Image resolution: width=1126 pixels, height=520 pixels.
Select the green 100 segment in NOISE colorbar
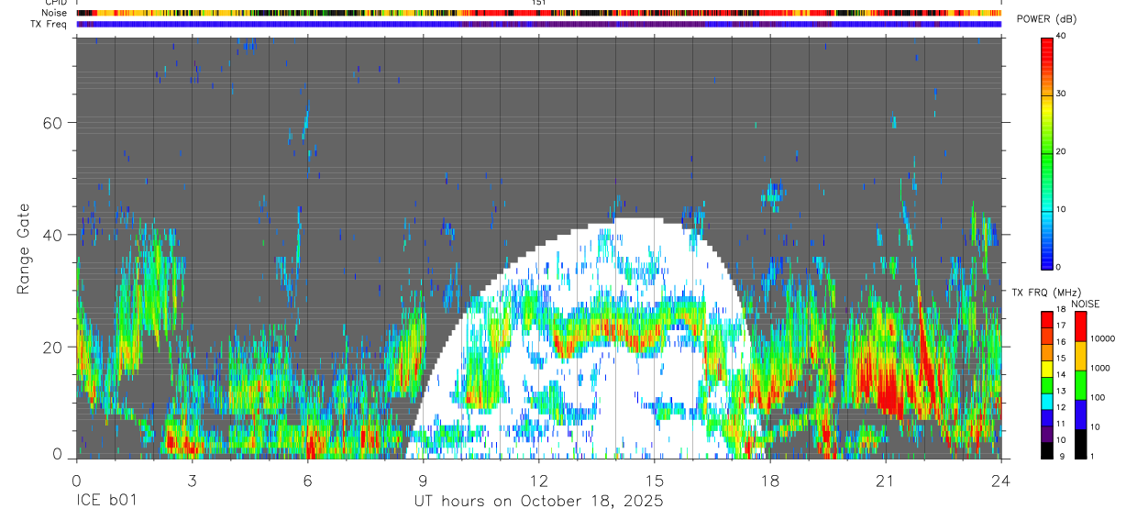[1080, 385]
